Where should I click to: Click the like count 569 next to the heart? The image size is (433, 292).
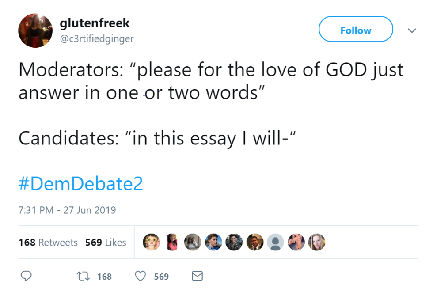tap(161, 276)
